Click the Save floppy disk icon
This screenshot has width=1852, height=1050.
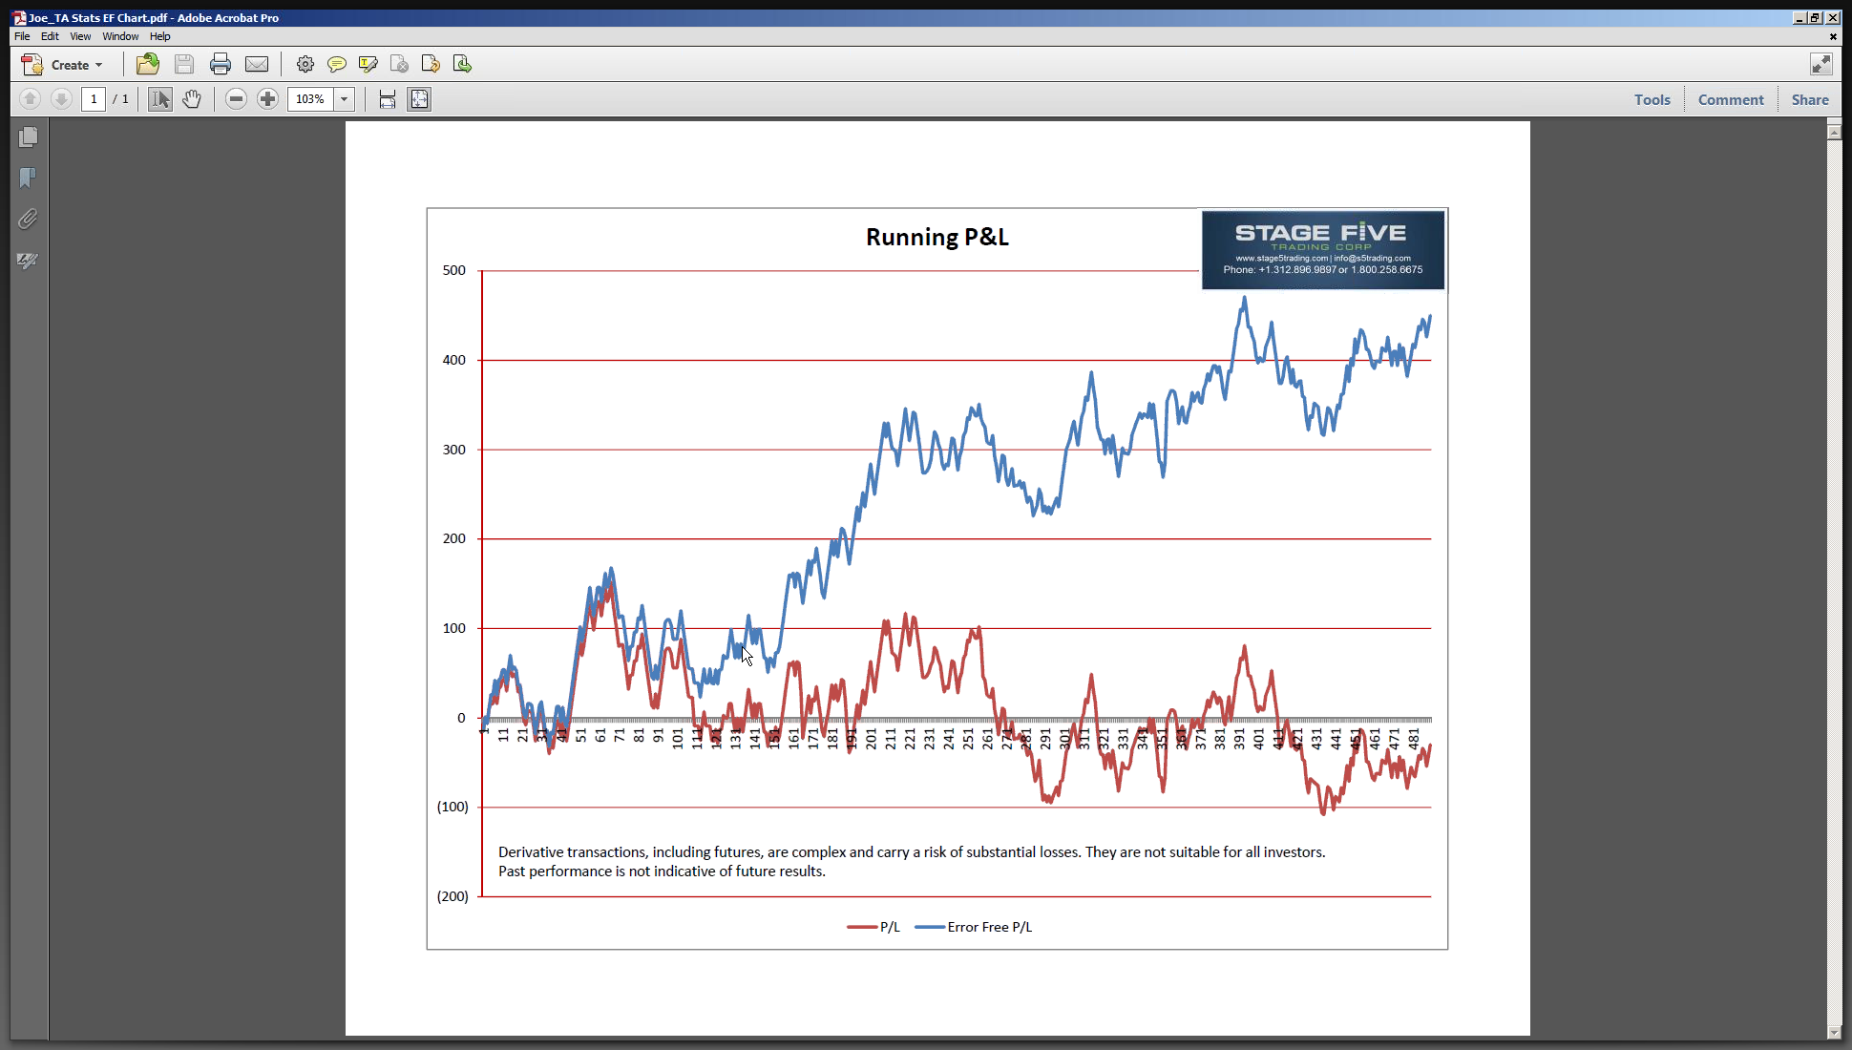pyautogui.click(x=184, y=65)
